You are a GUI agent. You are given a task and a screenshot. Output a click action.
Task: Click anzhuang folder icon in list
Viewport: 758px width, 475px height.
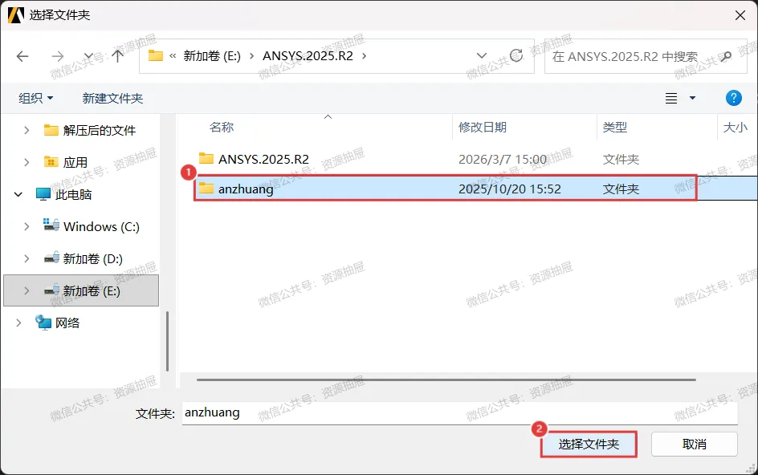tap(206, 188)
